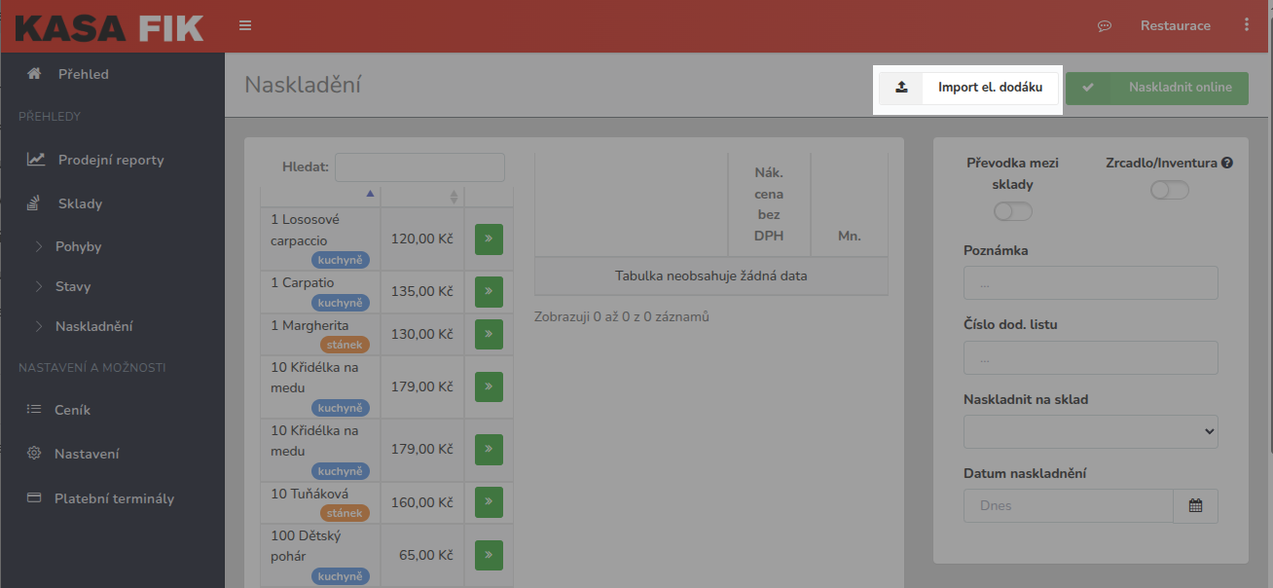Focus the Číslo dod. listu field
The height and width of the screenshot is (588, 1273).
(x=1090, y=357)
